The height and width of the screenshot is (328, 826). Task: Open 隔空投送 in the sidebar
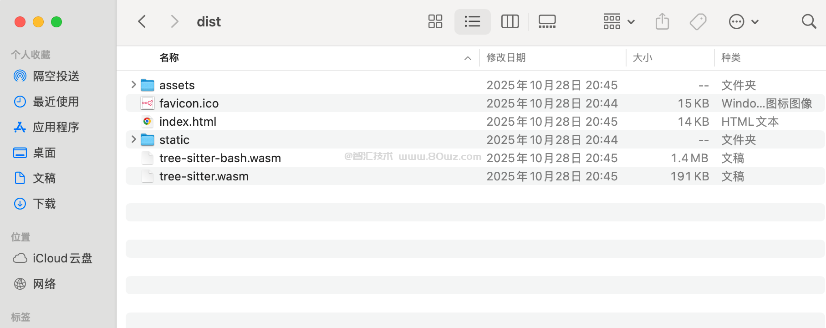(x=56, y=76)
